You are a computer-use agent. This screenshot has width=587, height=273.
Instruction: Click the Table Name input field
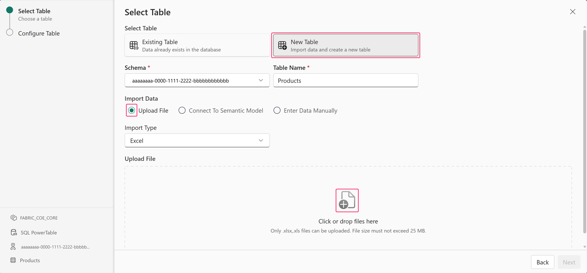pyautogui.click(x=345, y=80)
